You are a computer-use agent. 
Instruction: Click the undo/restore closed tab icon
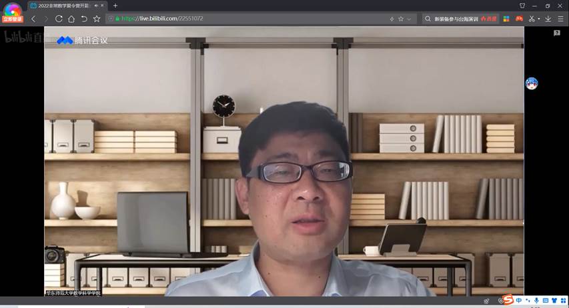click(x=84, y=19)
